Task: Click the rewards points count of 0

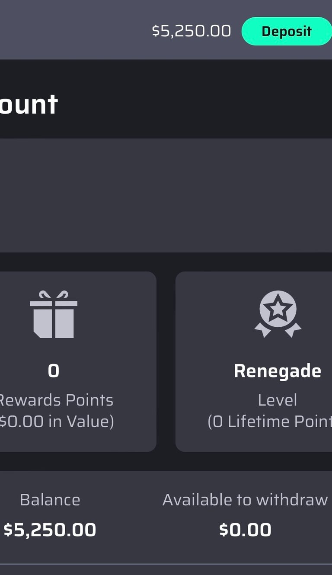Action: point(54,371)
